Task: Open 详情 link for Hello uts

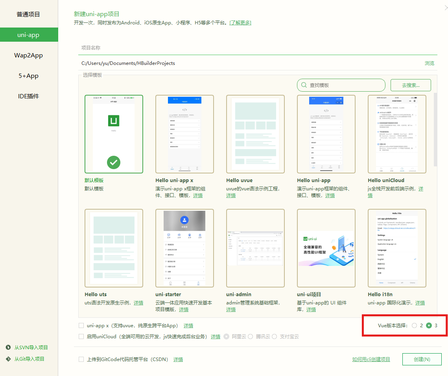Action: [x=138, y=303]
